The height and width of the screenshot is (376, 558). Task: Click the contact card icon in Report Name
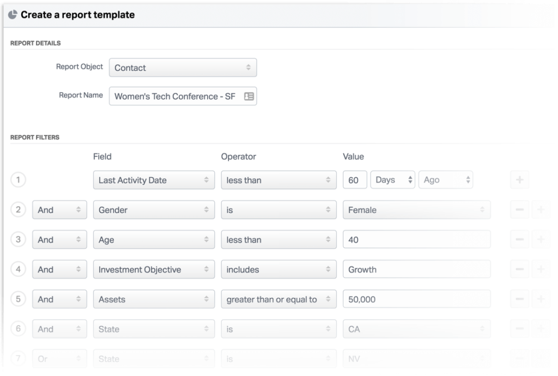249,96
